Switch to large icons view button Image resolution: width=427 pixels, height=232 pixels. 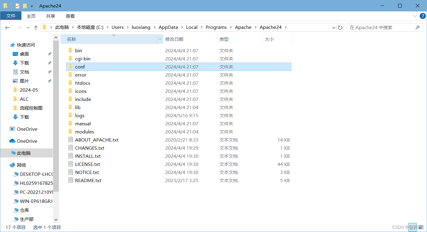click(422, 227)
